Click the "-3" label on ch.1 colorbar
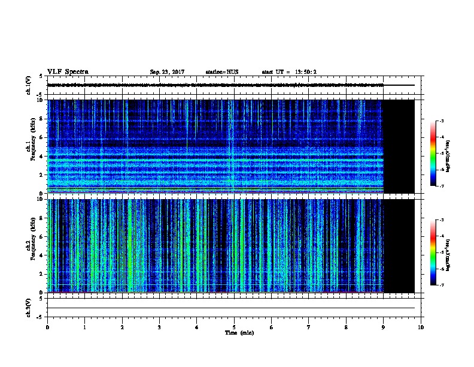Viewport: 474px width, 367px height. 442,121
